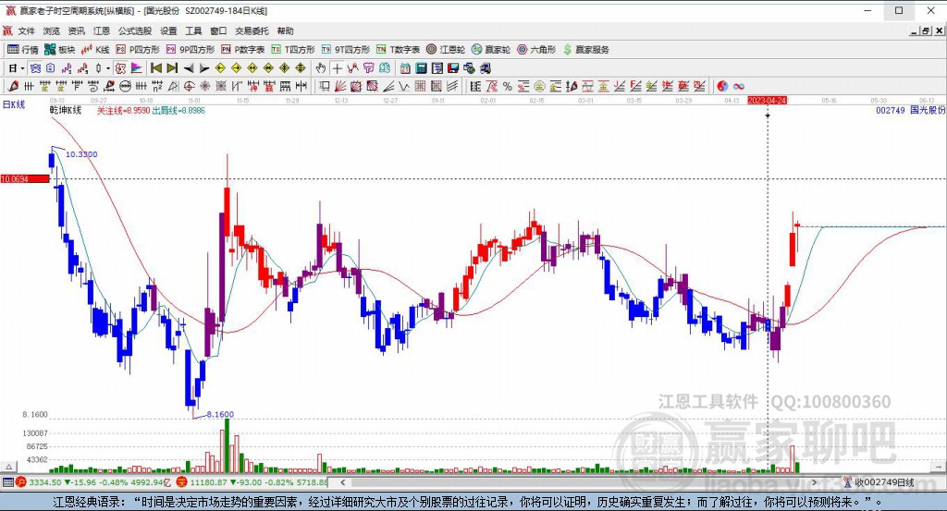Screen dimensions: 947x511
Task: Open the 公式选股 menu
Action: (x=135, y=30)
